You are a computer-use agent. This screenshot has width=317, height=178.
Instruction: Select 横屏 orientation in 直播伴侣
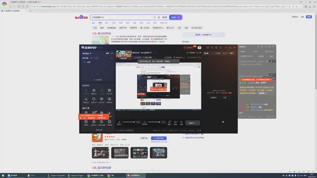click(x=107, y=53)
